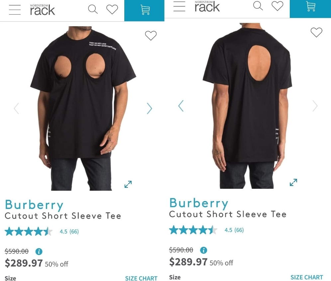Image resolution: width=331 pixels, height=281 pixels.
Task: Open the SIZE CHART link on left
Action: (141, 278)
